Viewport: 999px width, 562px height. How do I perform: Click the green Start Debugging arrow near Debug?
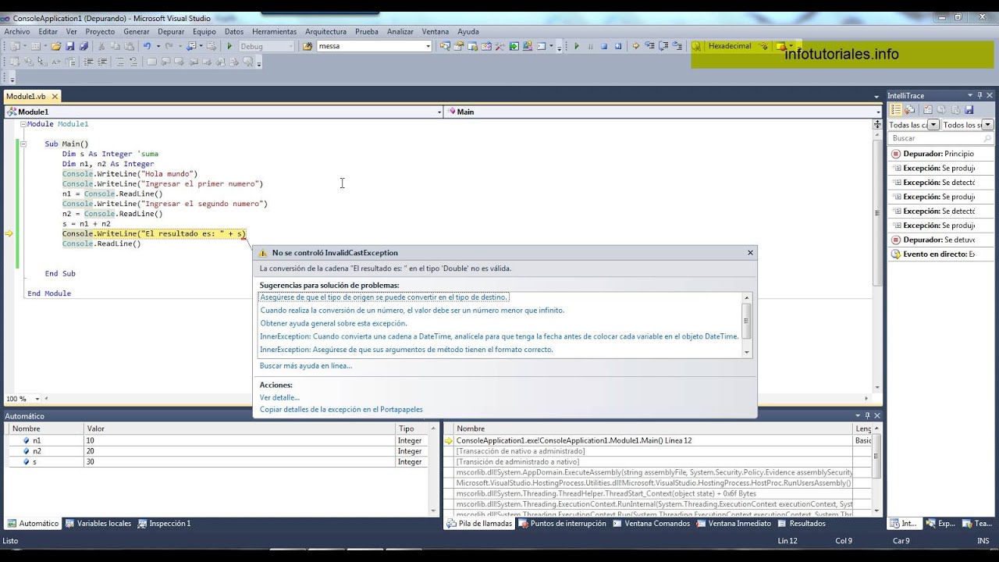coord(229,46)
